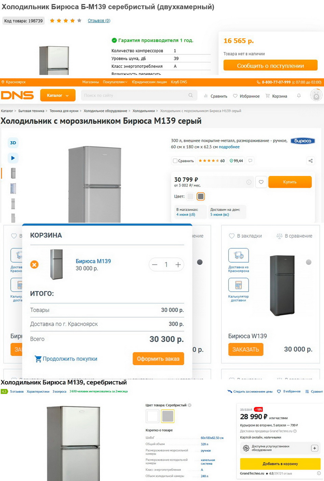Open the 3D view button
Screen dimensions: 324x481
click(x=13, y=143)
